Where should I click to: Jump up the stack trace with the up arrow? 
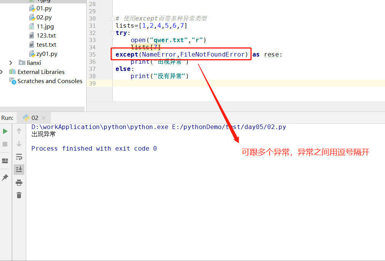[19, 131]
